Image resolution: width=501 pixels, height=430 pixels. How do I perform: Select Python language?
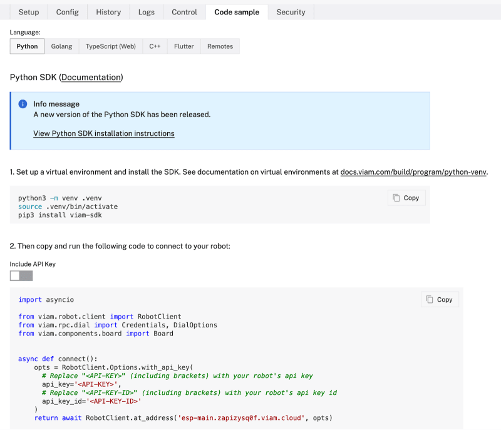27,46
